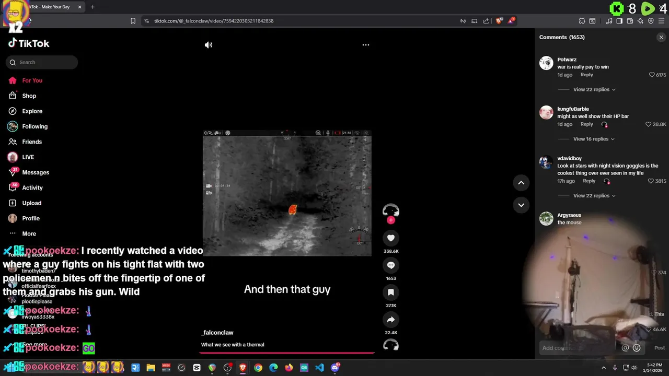
Task: Follow _falconclaw with the red plus button
Action: pos(391,220)
